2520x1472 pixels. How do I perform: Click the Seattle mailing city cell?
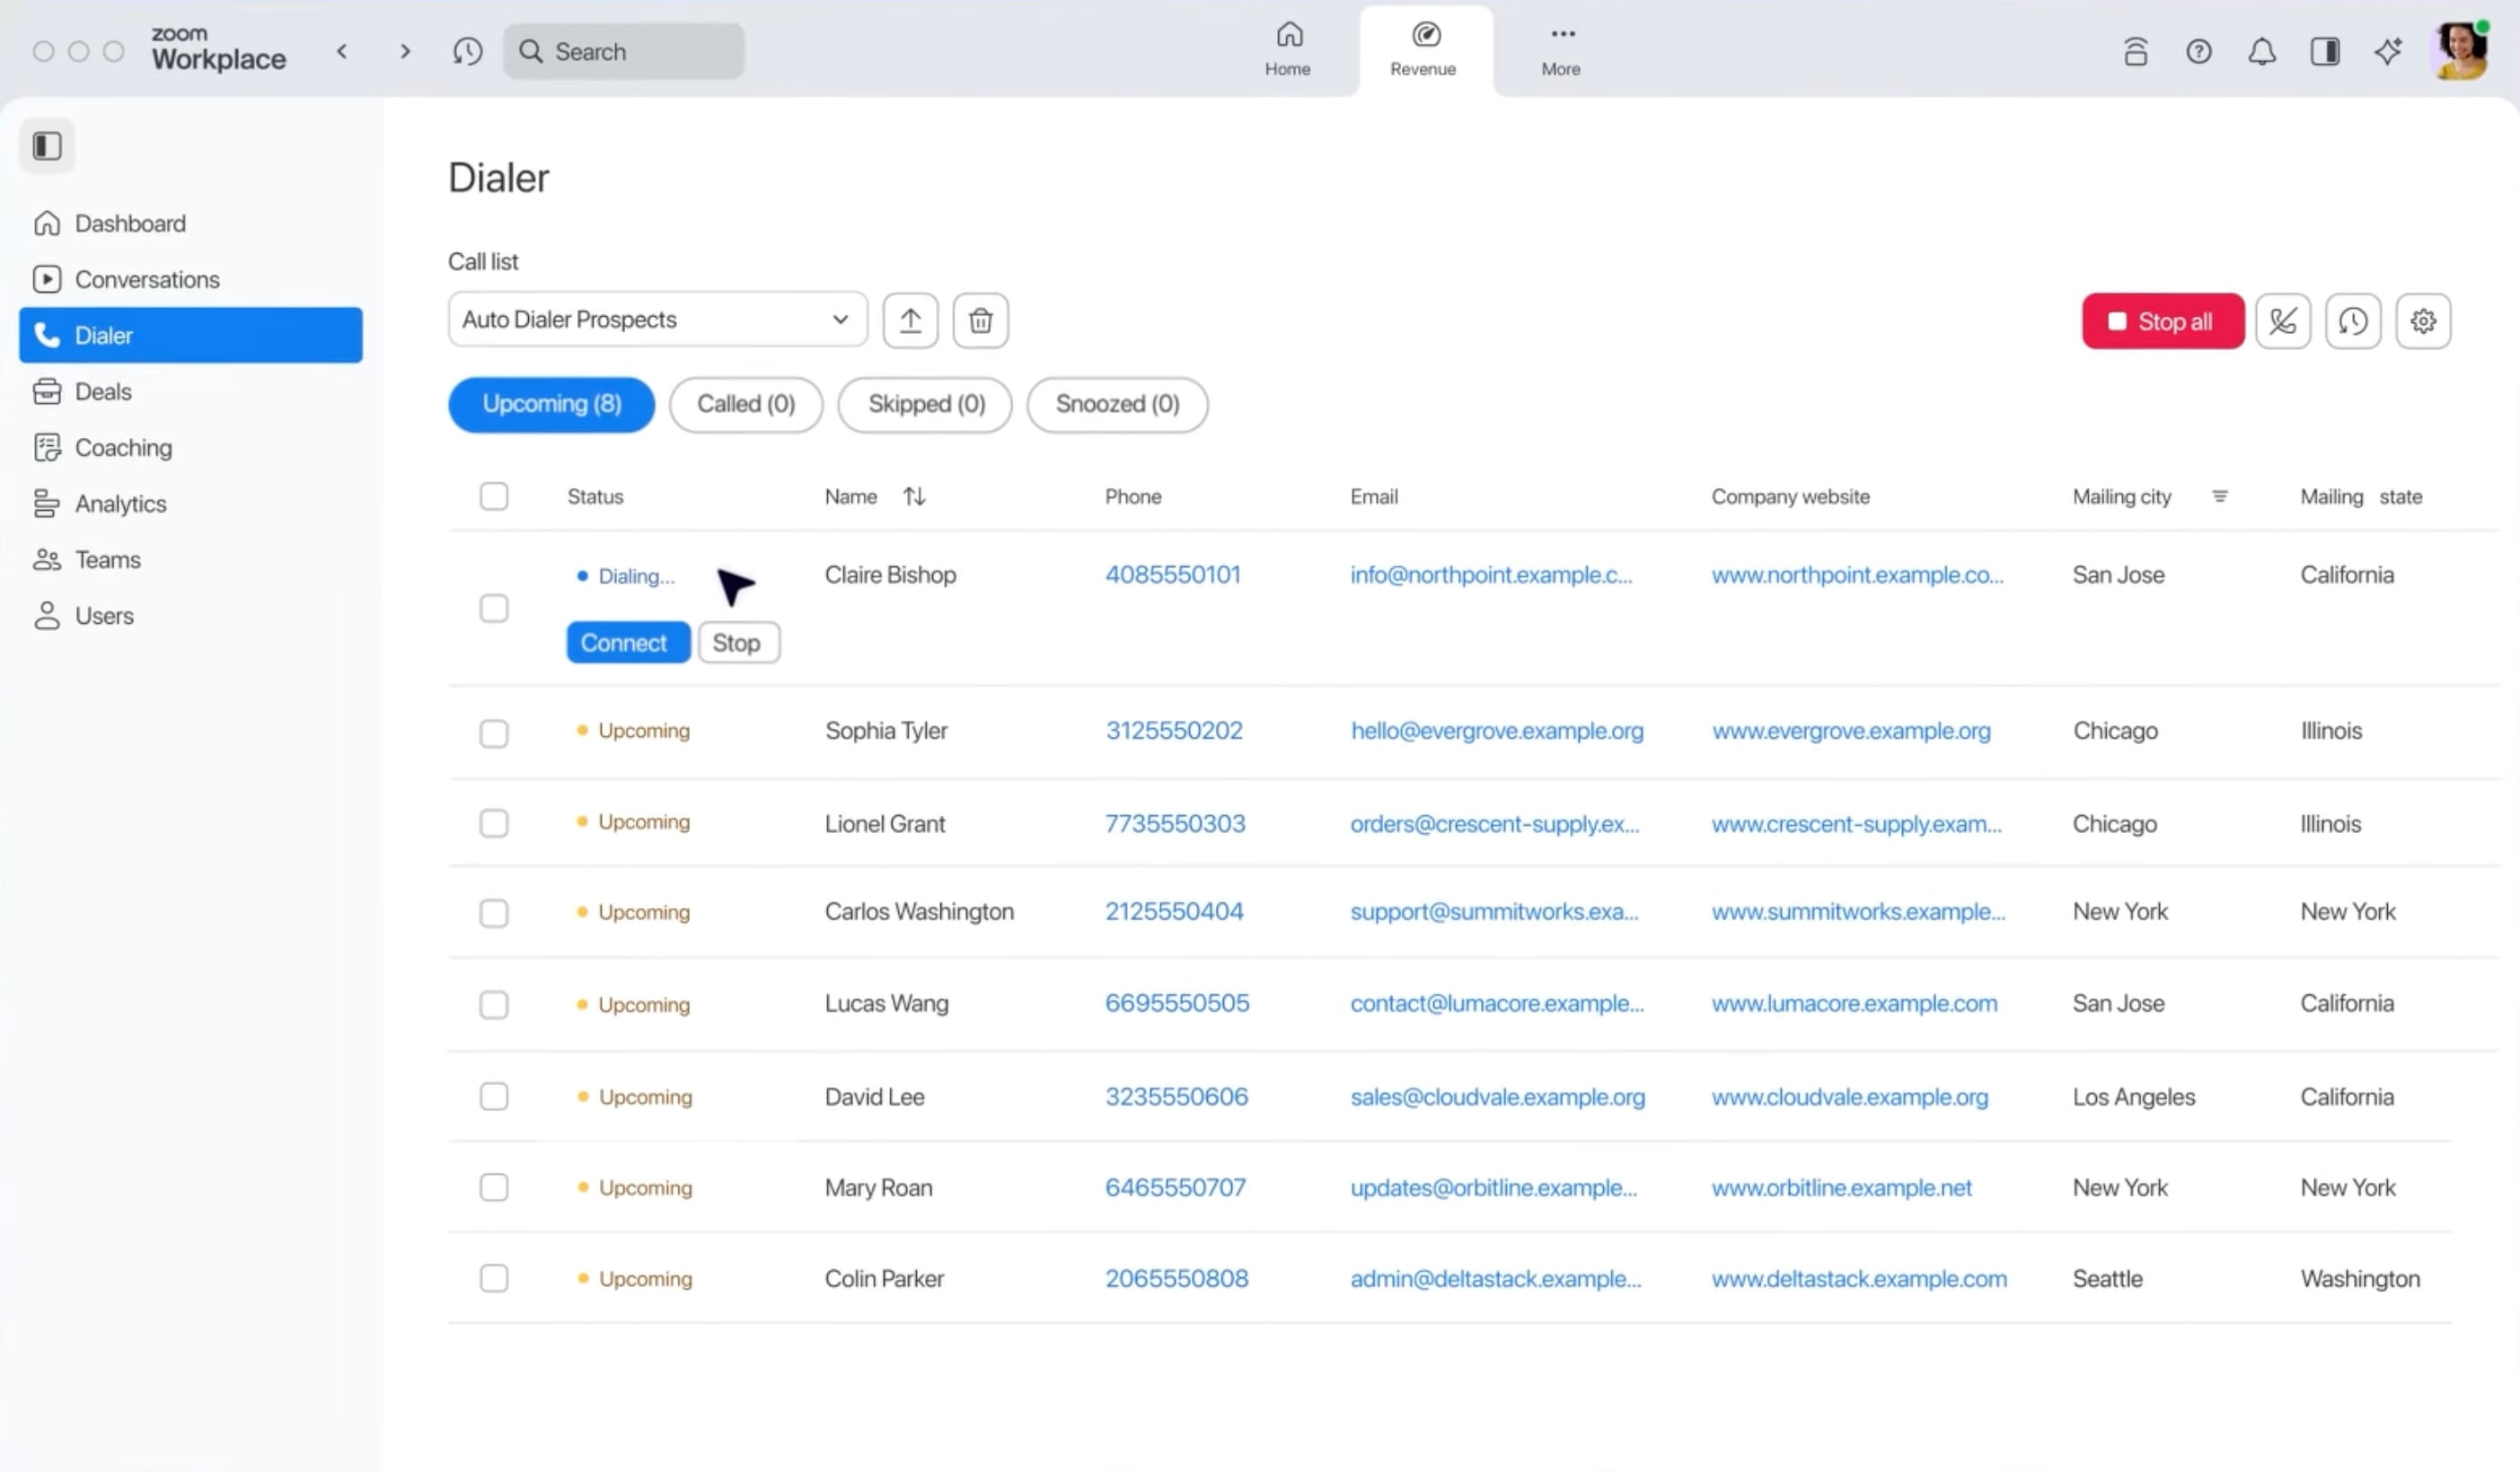coord(2107,1278)
